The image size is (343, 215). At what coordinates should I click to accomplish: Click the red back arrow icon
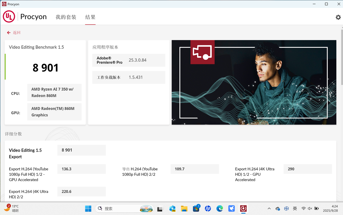click(9, 33)
